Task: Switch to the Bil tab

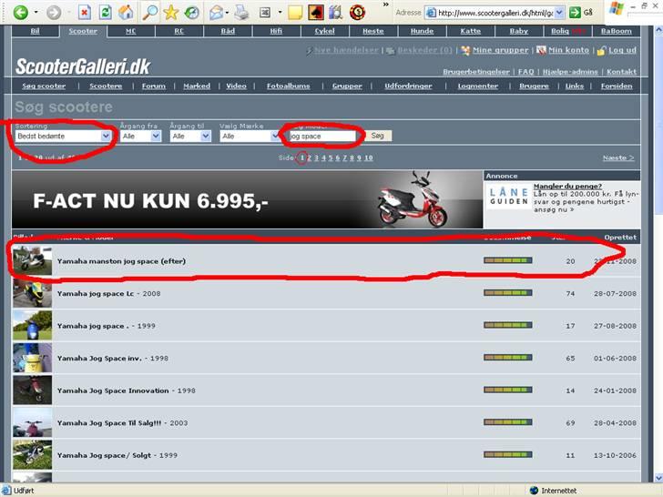Action: pyautogui.click(x=35, y=31)
